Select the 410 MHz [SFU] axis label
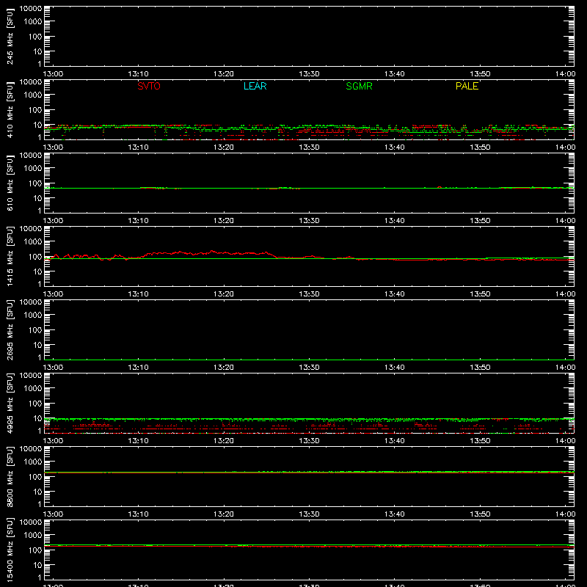The width and height of the screenshot is (587, 587). tap(10, 110)
